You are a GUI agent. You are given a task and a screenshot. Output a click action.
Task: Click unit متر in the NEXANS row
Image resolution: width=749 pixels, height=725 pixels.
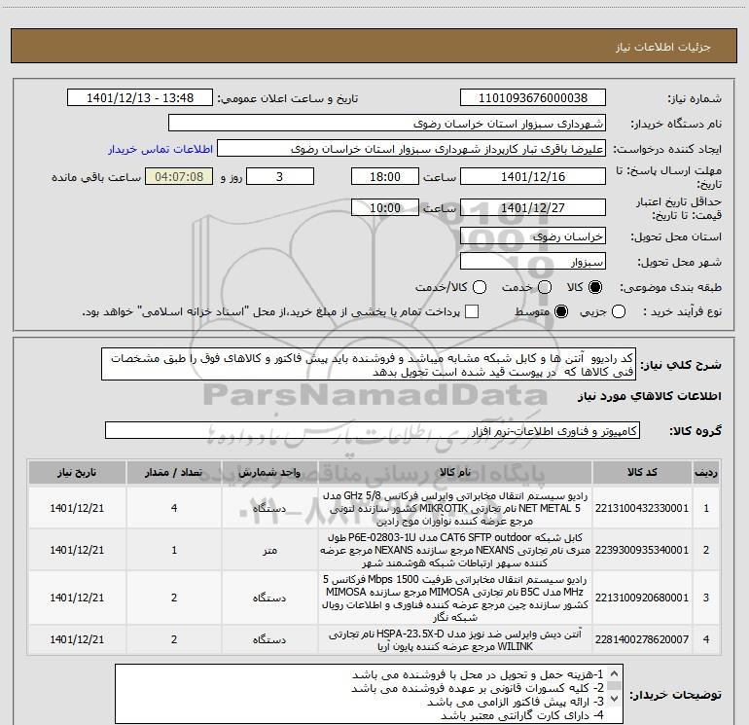[269, 551]
